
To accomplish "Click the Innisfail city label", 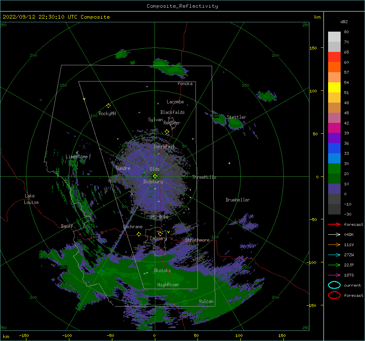I will 164,147.
